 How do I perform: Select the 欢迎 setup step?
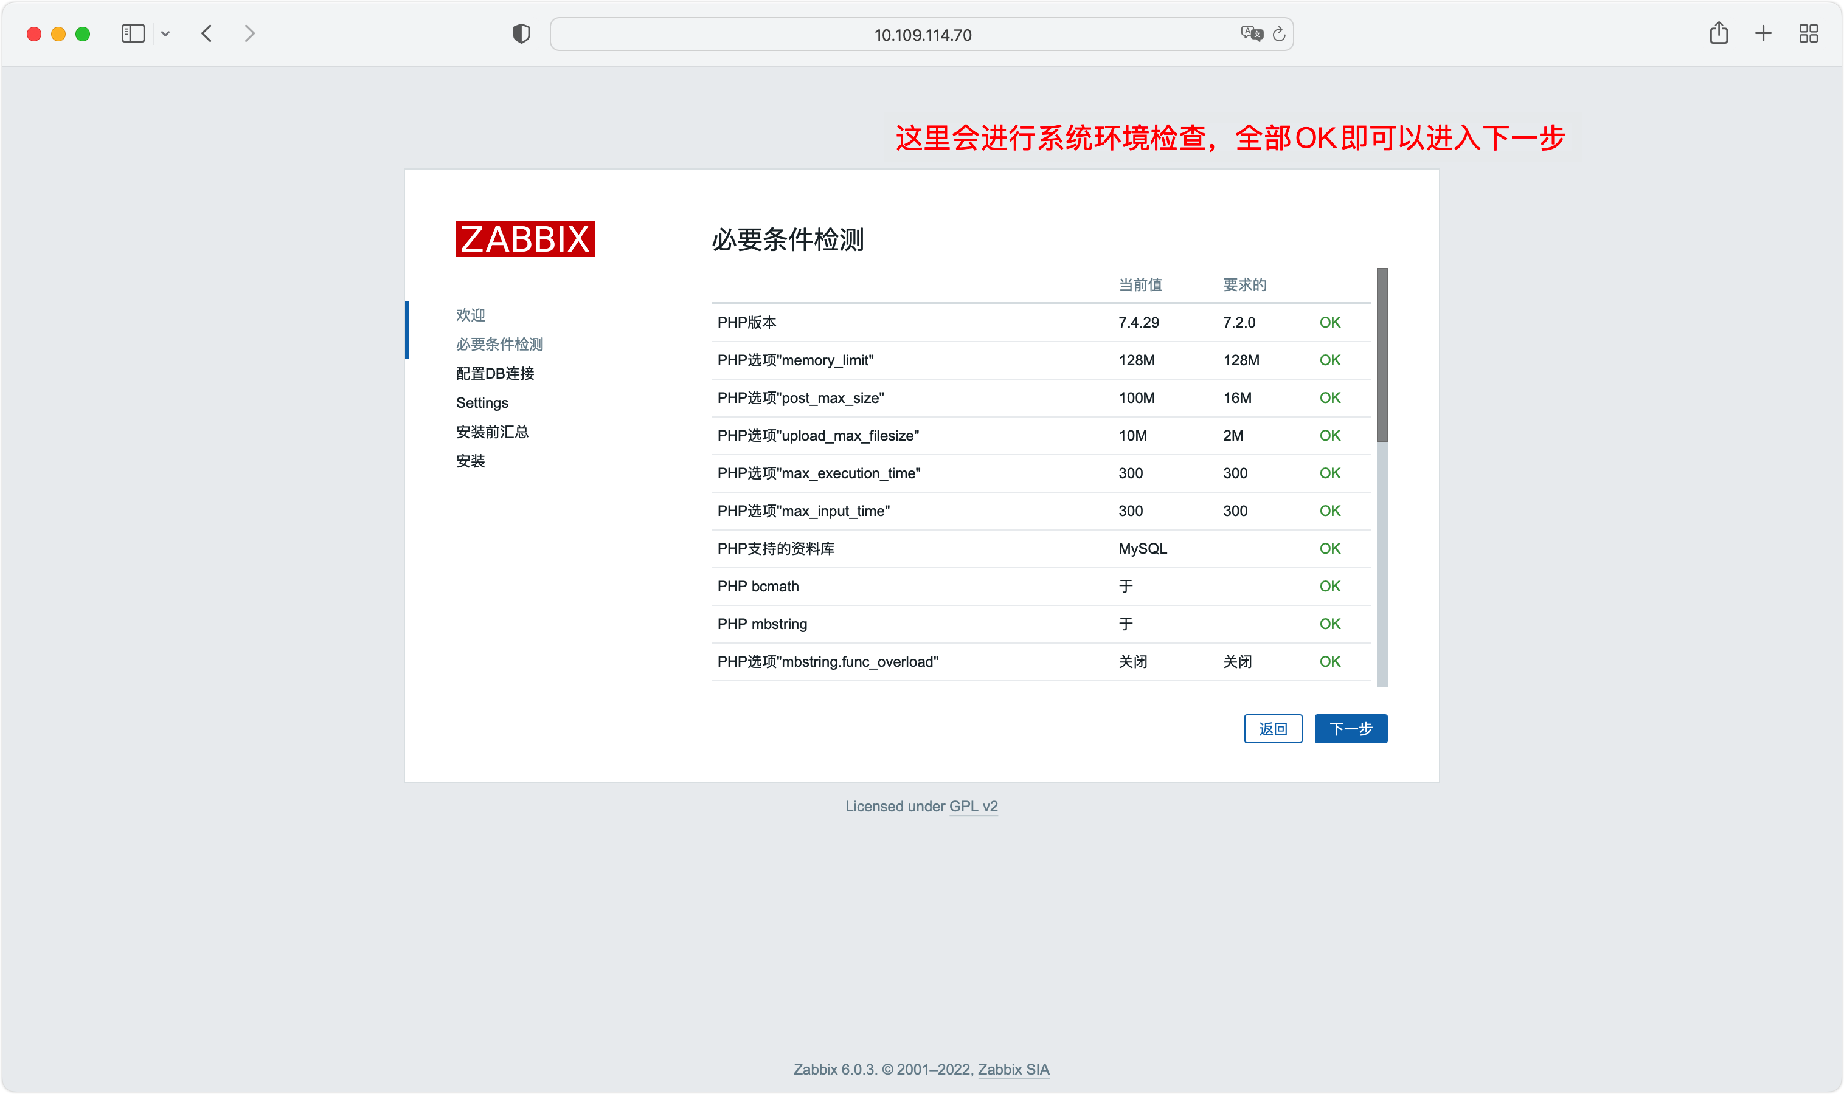(471, 315)
